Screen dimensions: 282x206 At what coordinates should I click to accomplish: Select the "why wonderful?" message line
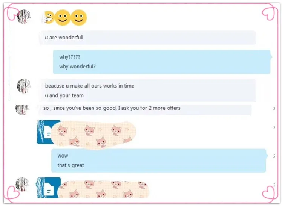coord(77,67)
